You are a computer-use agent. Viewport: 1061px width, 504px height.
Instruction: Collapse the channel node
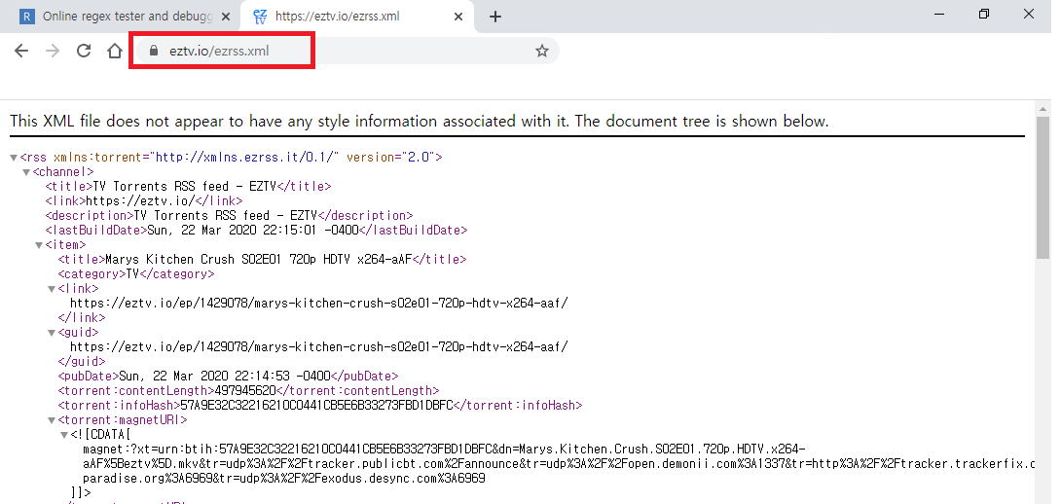(x=26, y=172)
